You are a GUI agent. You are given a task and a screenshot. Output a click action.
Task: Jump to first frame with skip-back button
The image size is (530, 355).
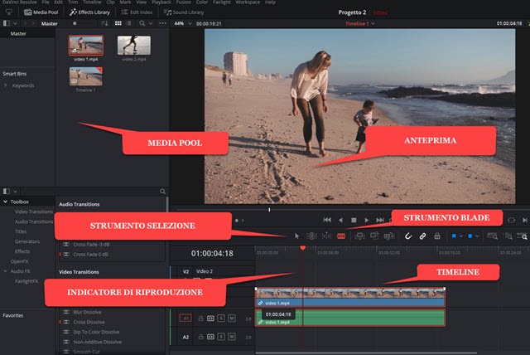327,220
